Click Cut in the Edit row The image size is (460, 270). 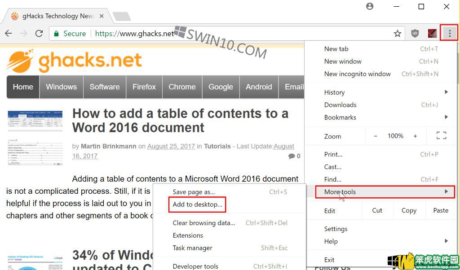click(377, 210)
